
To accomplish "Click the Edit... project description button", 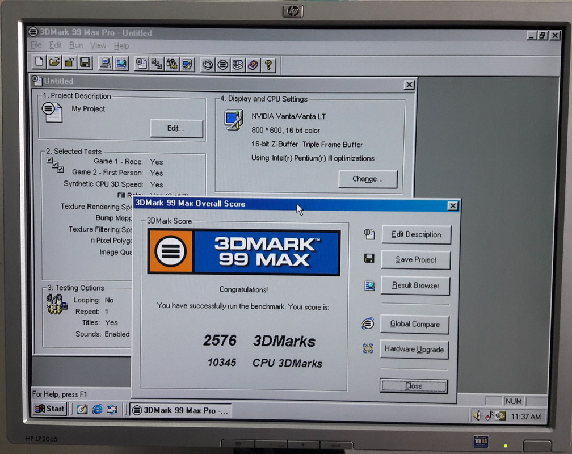I will 176,128.
